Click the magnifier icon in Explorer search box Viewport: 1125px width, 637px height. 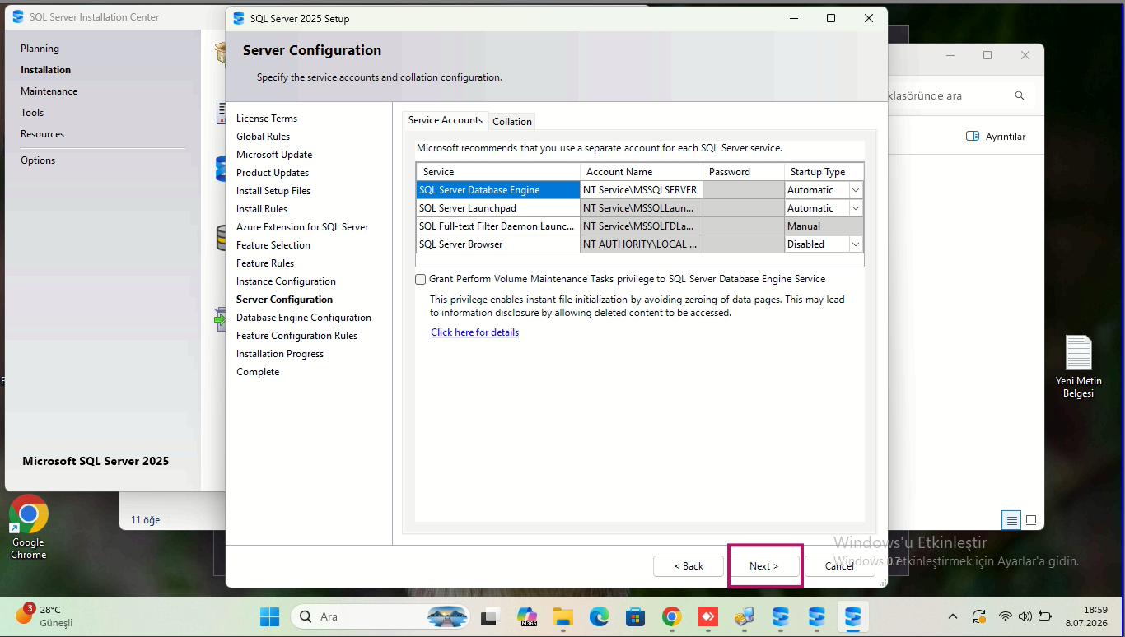(1020, 95)
